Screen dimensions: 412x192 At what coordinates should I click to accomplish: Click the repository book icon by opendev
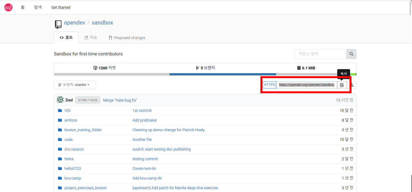(58, 24)
